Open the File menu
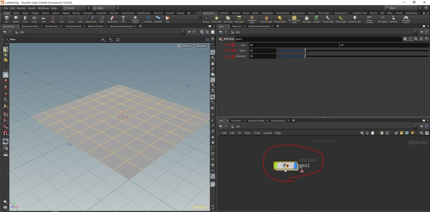The width and height of the screenshot is (430, 212). 6,8
